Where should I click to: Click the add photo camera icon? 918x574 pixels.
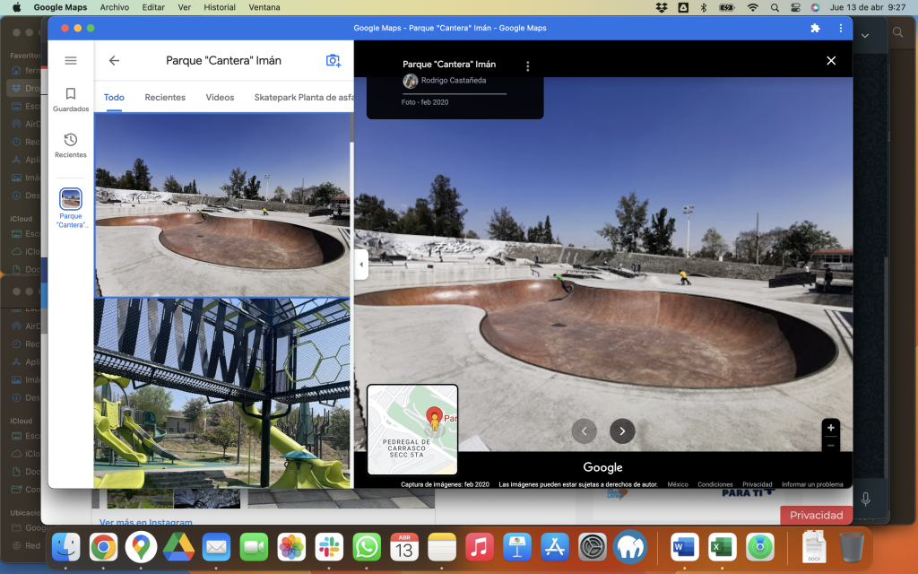click(333, 61)
